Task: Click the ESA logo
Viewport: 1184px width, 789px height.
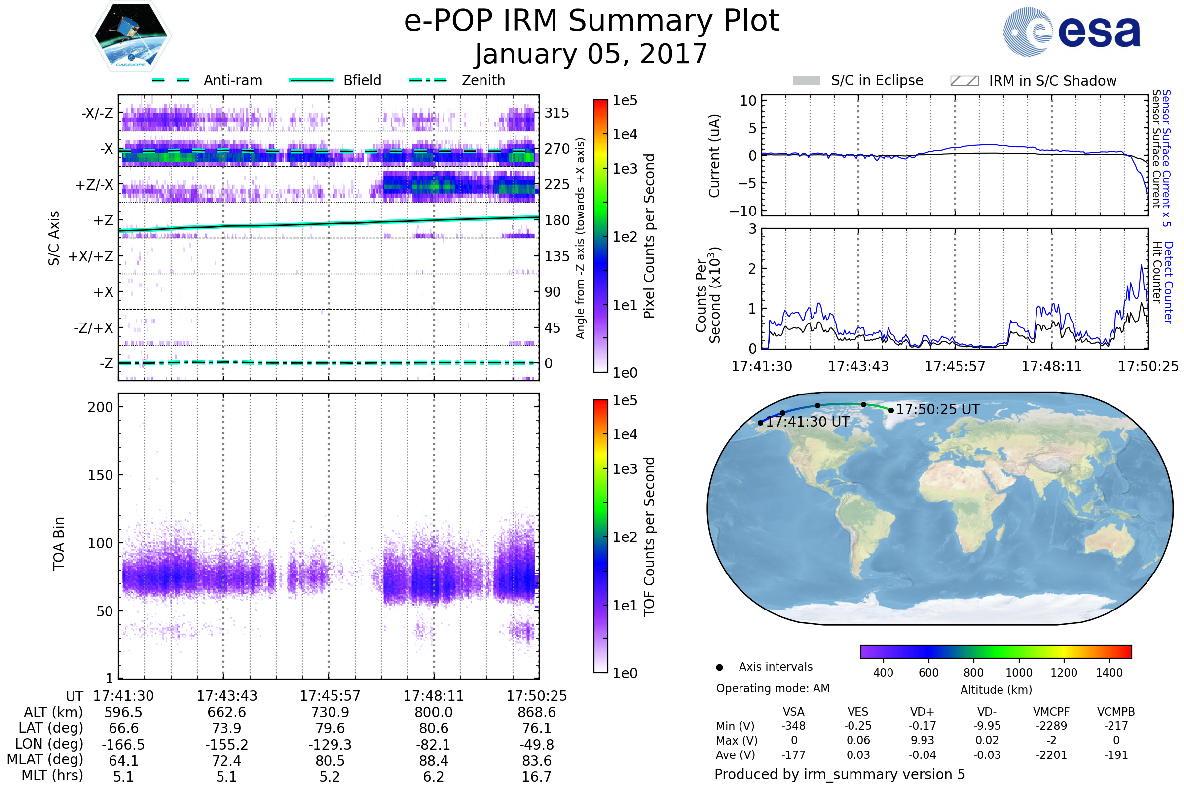Action: pos(1071,32)
